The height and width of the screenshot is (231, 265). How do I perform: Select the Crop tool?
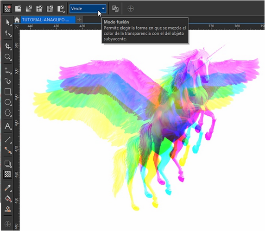[8, 46]
